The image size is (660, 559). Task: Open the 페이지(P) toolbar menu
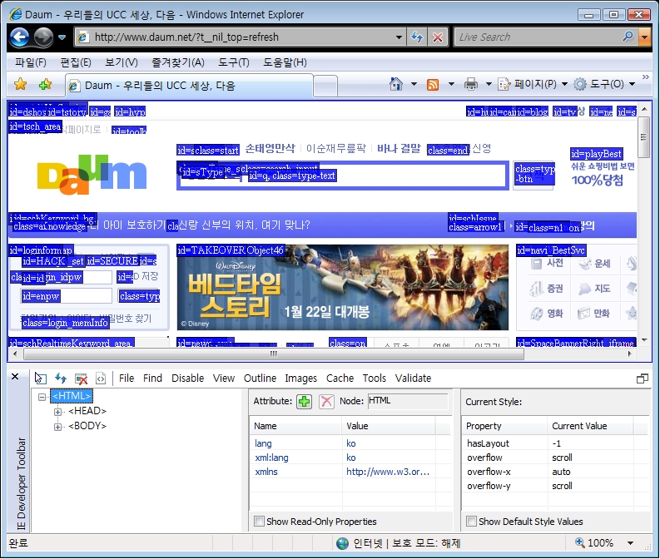pyautogui.click(x=533, y=84)
